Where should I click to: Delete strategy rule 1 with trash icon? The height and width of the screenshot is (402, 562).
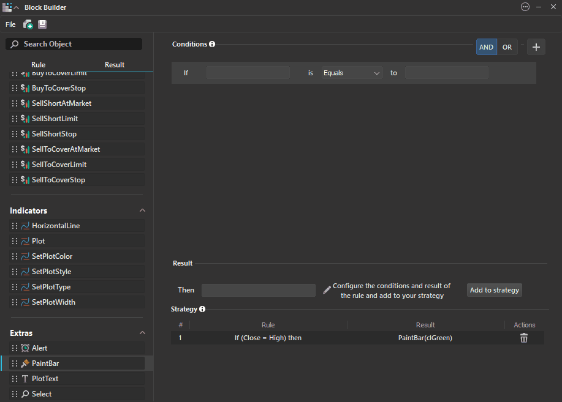(524, 338)
